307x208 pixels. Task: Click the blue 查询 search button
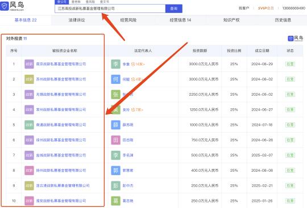[174, 9]
